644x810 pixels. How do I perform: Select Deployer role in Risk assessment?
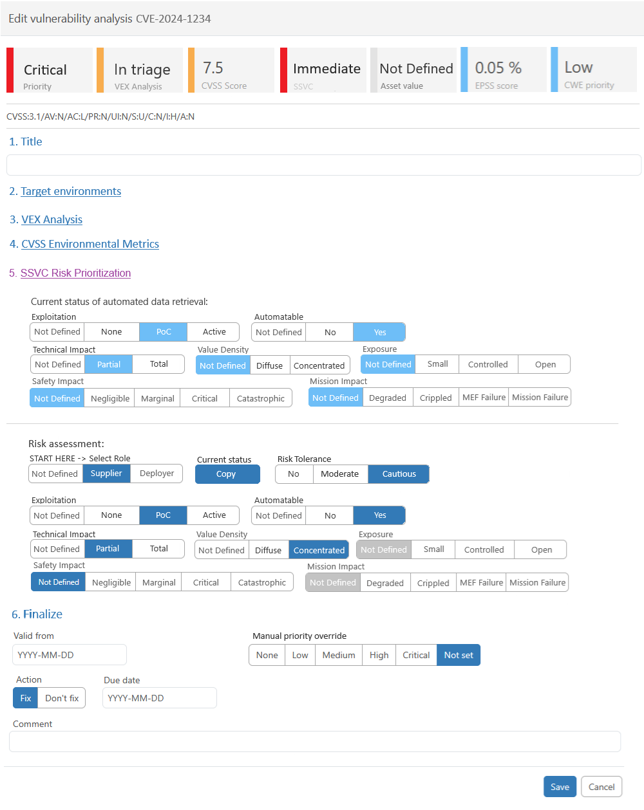[156, 474]
